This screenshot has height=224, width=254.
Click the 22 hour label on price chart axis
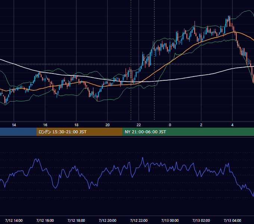[139, 125]
